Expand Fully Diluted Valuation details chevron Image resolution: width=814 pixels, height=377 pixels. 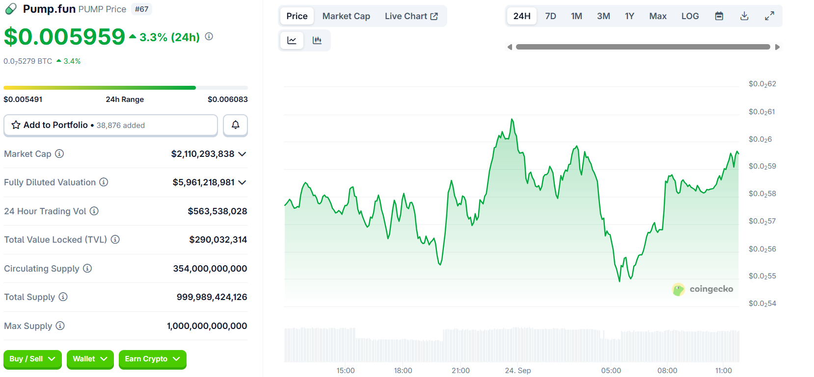tap(242, 182)
